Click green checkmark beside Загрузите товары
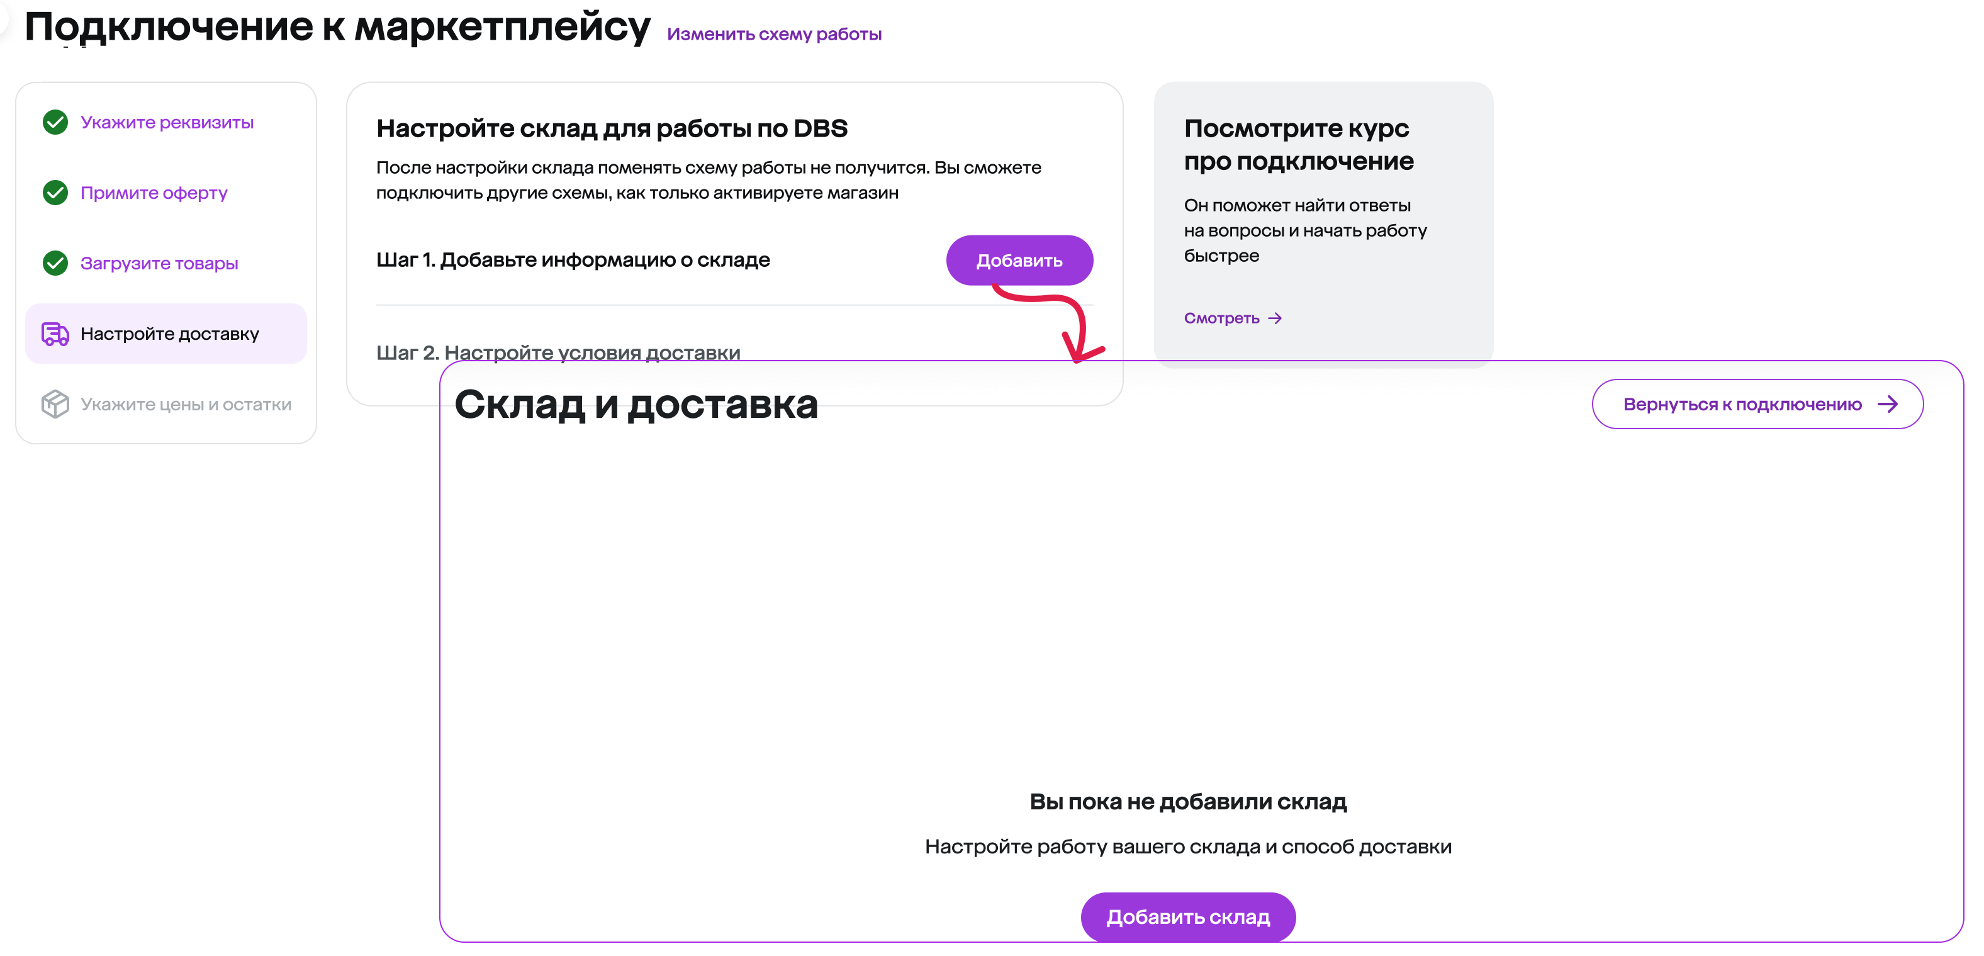1984x956 pixels. pyautogui.click(x=55, y=262)
